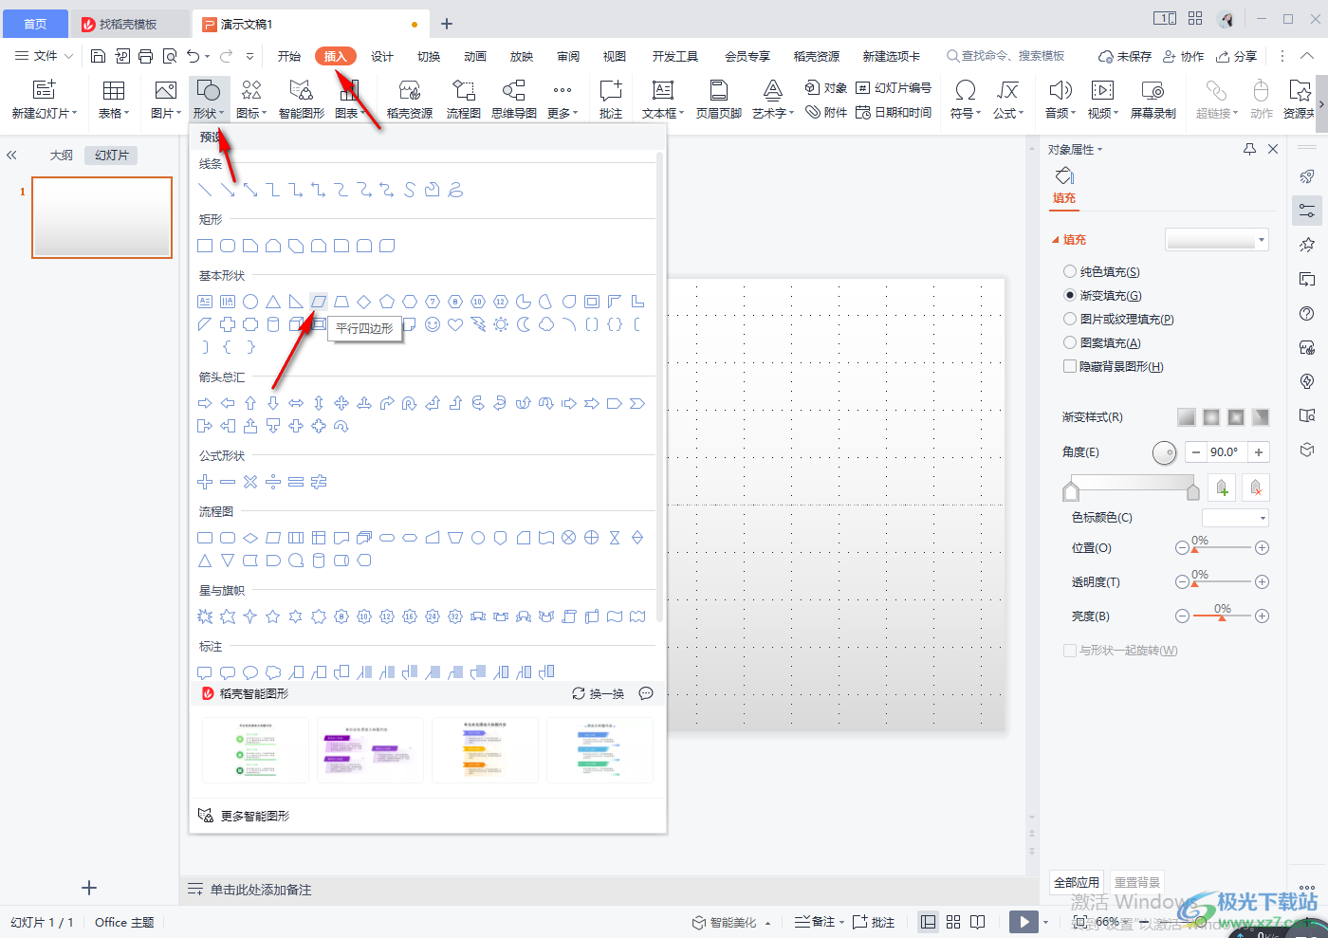
Task: Open the Mind Map tool
Action: point(514,99)
